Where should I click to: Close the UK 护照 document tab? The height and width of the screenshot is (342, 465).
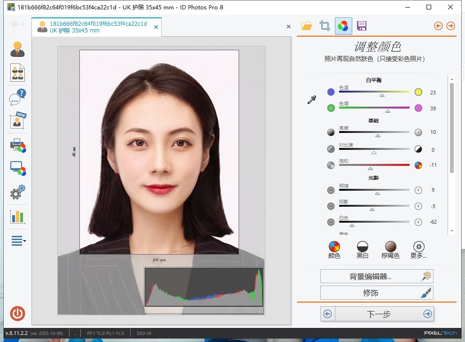point(156,27)
